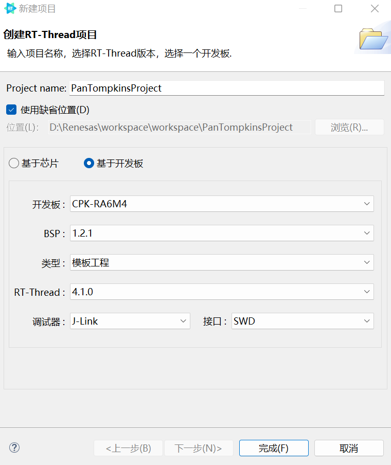Click the 新建项目 window title text
Screen dimensions: 391x465
tap(38, 9)
